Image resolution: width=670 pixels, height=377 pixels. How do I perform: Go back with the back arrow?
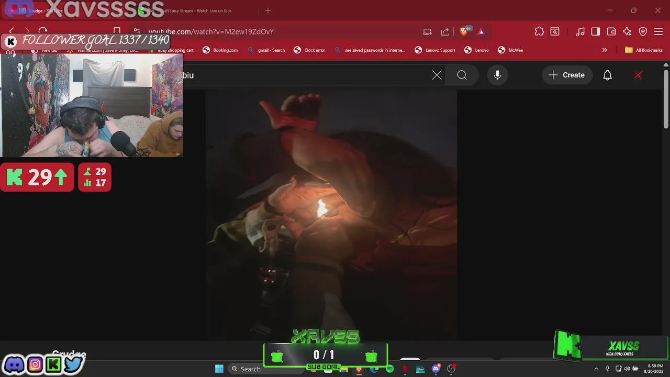tap(12, 31)
